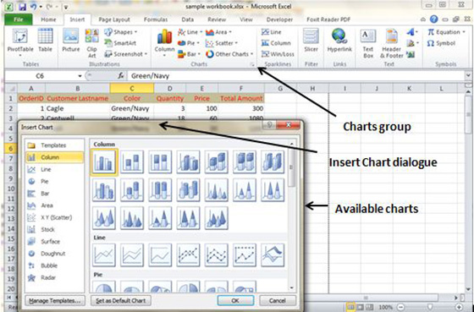This screenshot has height=312, width=474.
Task: Choose the first Clustered Column chart thumbnail
Action: pyautogui.click(x=104, y=162)
